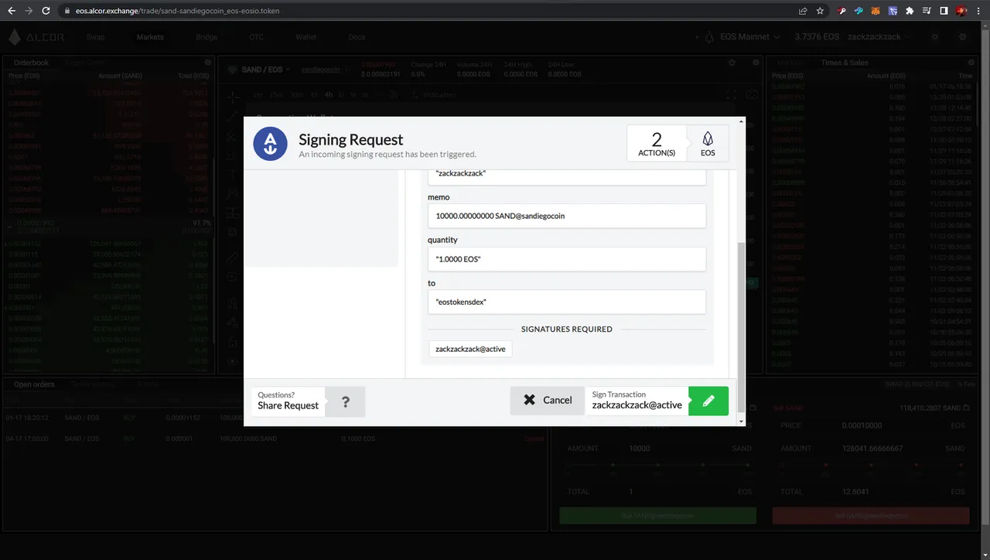Click dialog scrollbar up arrow
990x560 pixels.
742,121
